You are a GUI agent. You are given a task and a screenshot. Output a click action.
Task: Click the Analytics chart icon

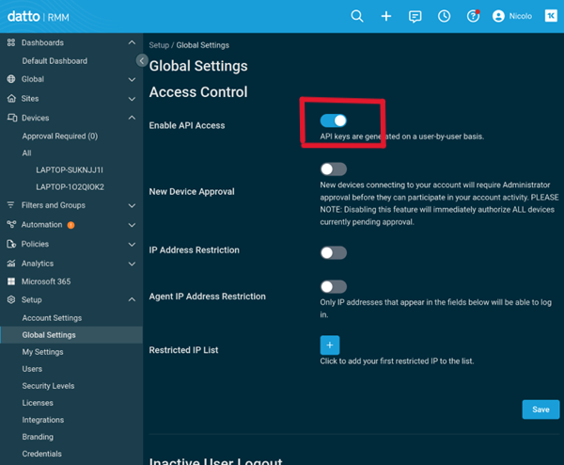tap(11, 264)
